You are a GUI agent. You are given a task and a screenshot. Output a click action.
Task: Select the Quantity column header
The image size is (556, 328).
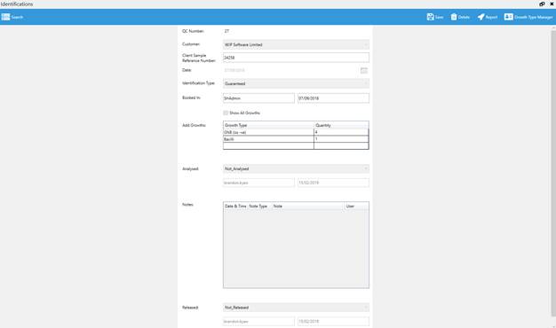341,125
